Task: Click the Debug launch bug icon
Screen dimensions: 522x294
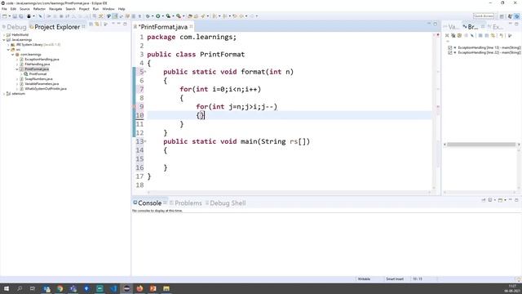Action: 148,16
